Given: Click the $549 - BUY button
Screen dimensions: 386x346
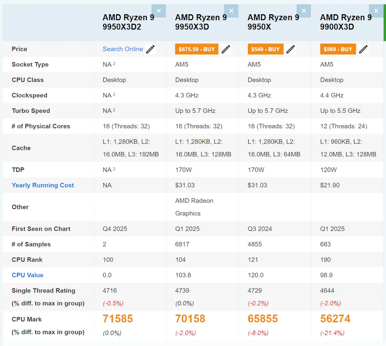Looking at the screenshot, I should [x=266, y=49].
